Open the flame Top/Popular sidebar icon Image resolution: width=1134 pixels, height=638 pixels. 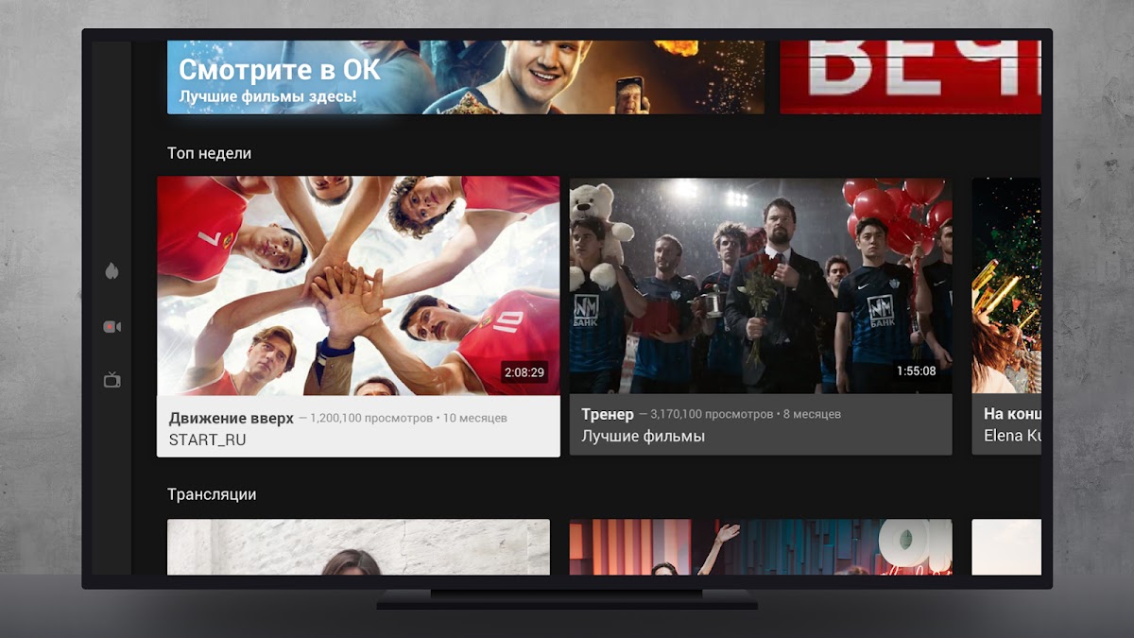point(112,272)
